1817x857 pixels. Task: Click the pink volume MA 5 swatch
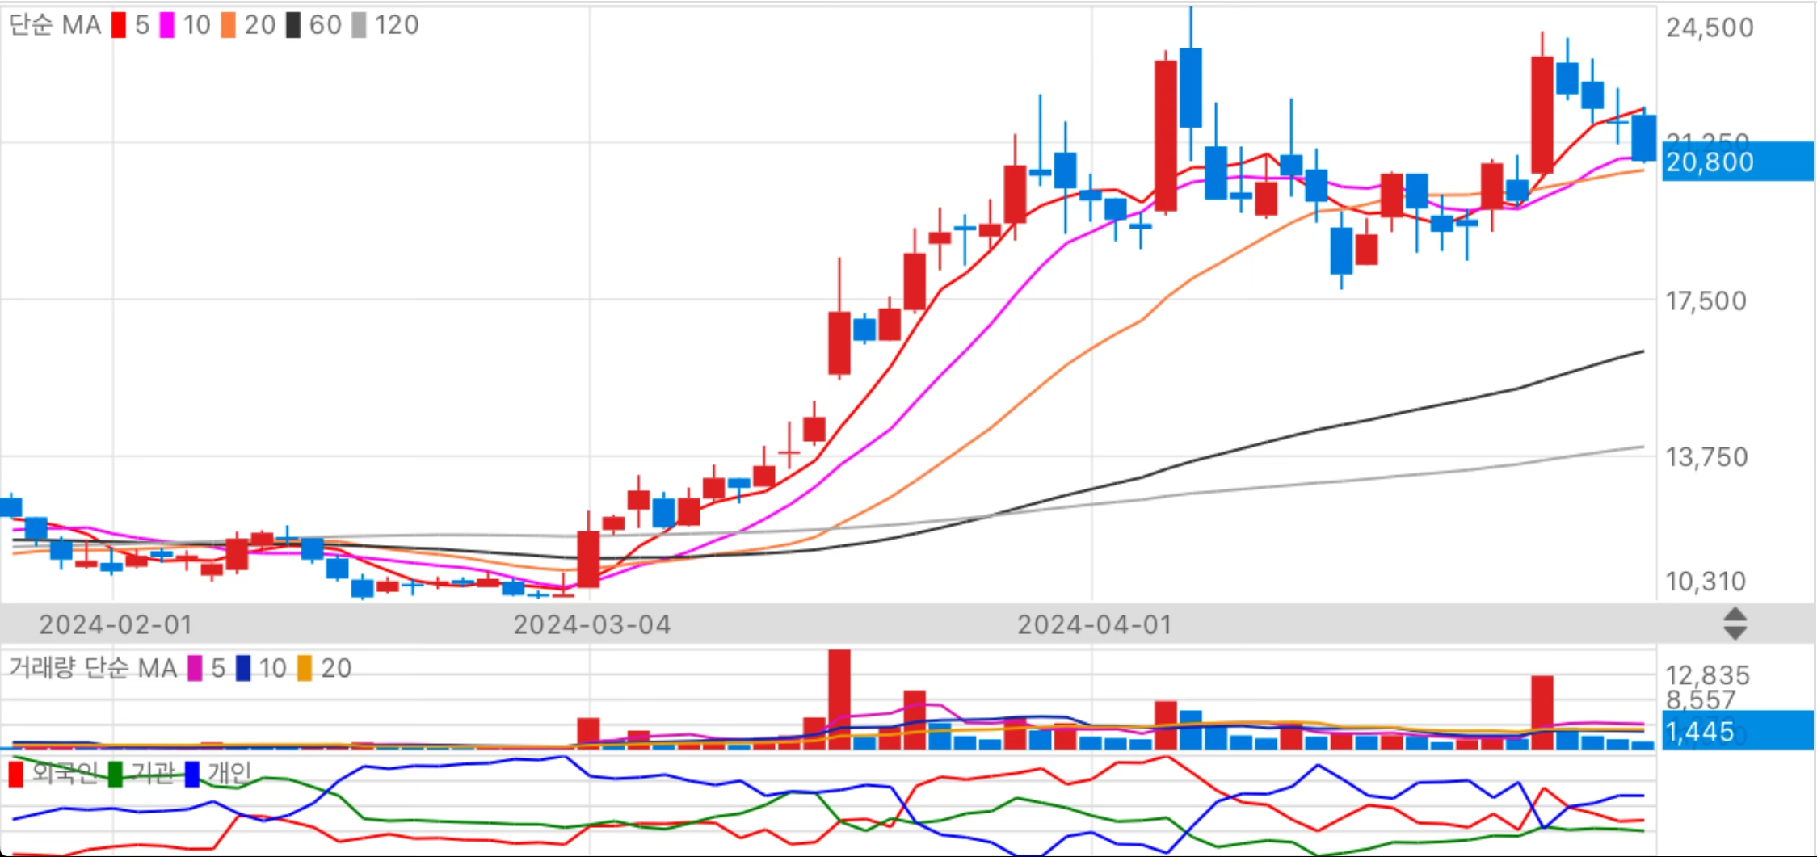(195, 668)
